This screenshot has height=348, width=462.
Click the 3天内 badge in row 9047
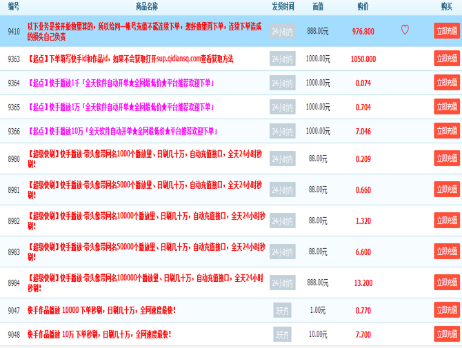pos(282,311)
